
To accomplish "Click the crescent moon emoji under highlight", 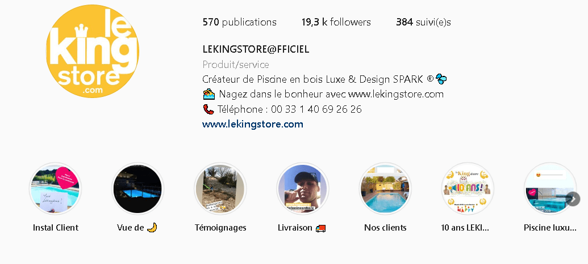I will click(152, 227).
